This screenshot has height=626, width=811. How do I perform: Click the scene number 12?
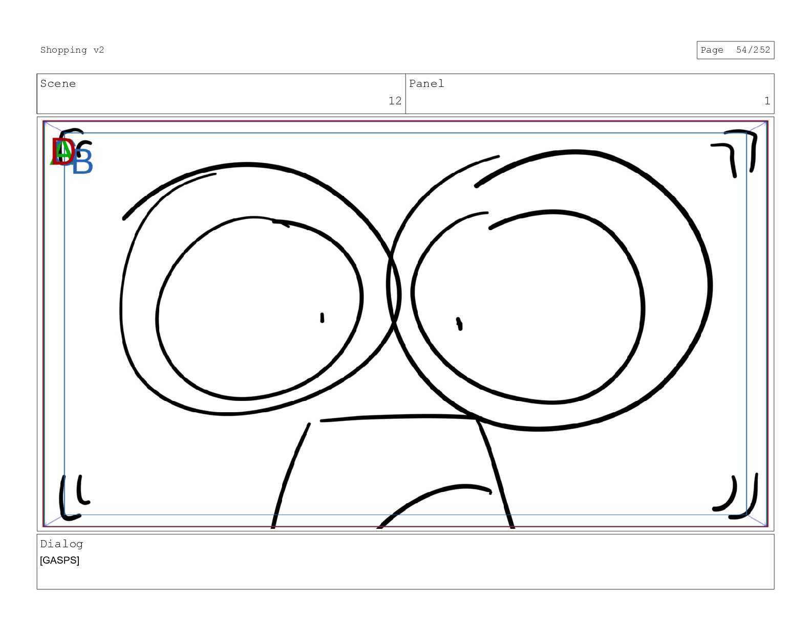pos(395,101)
